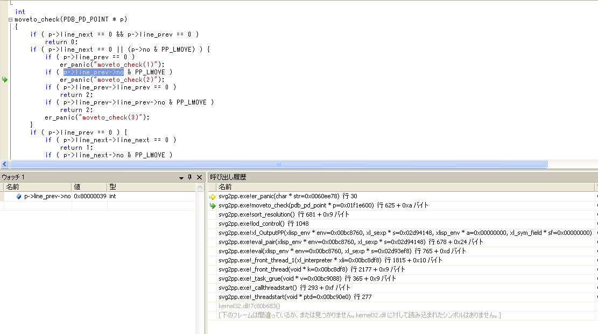Screen dimensions: 598x334
Task: Toggle the Watch 1 panel pin
Action: click(x=190, y=177)
